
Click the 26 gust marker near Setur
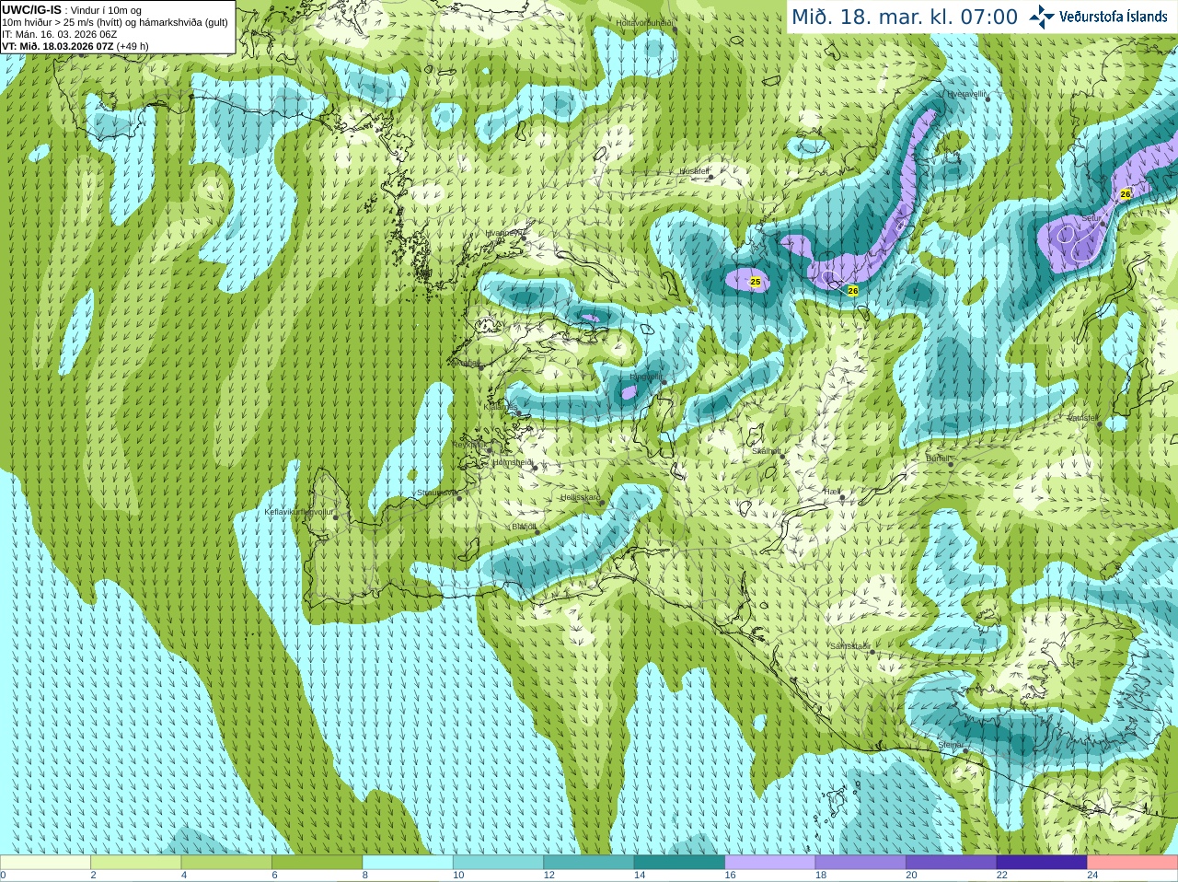pyautogui.click(x=1126, y=194)
